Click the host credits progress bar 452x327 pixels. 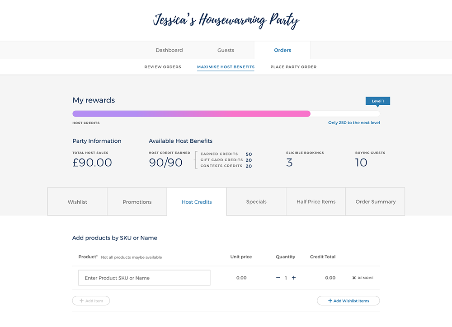pyautogui.click(x=226, y=114)
